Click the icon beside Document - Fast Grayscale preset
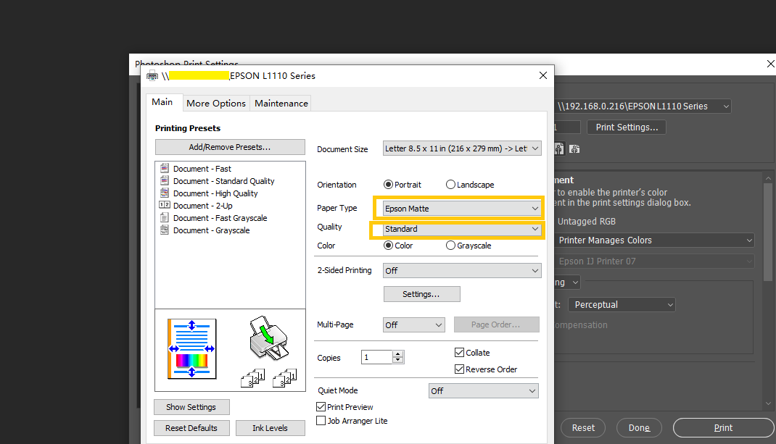Image resolution: width=776 pixels, height=444 pixels. click(x=165, y=217)
